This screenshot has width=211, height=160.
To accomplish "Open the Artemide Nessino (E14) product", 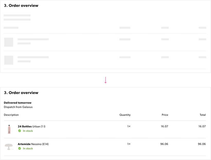I will (33, 144).
